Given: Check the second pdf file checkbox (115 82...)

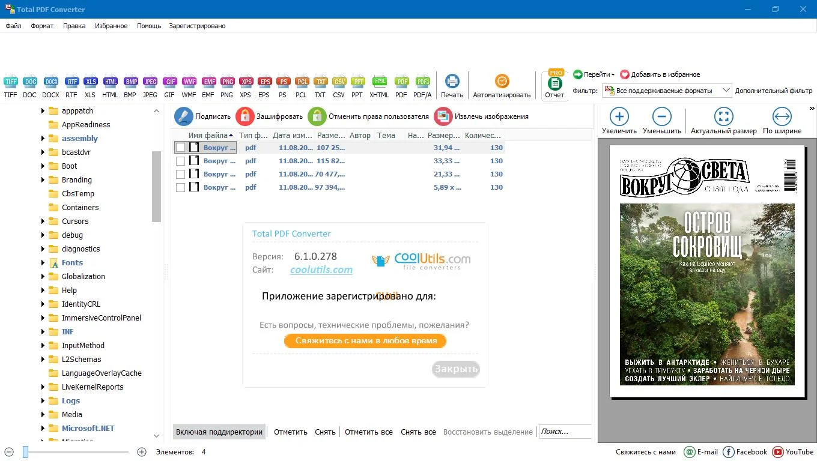Looking at the screenshot, I should pyautogui.click(x=180, y=161).
